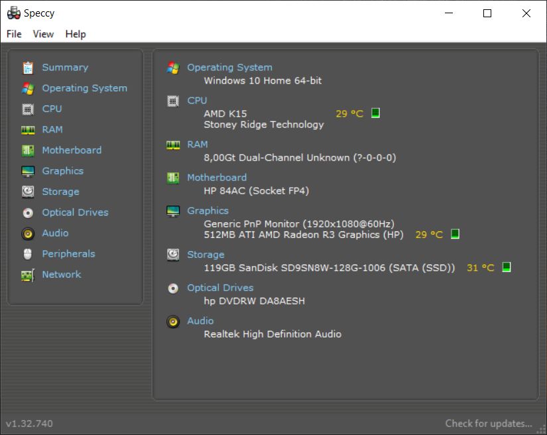Click CPU heading link in summary
Viewport: 547px width, 435px height.
coord(197,101)
